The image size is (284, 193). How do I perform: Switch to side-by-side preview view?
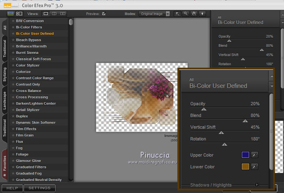[x=62, y=14]
